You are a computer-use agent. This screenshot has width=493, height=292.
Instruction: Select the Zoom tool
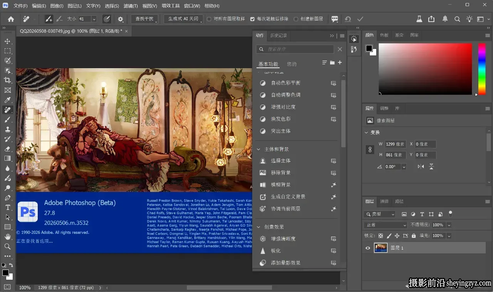click(7, 247)
